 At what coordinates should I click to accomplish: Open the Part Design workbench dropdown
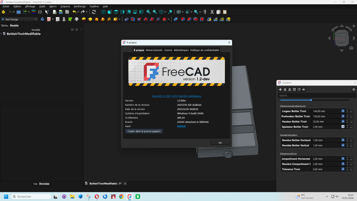click(19, 19)
